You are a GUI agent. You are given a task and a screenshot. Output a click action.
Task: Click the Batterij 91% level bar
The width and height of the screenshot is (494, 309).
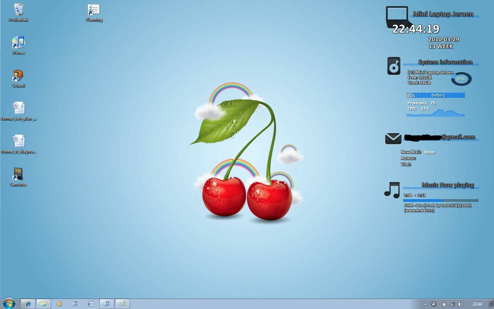coord(436,95)
